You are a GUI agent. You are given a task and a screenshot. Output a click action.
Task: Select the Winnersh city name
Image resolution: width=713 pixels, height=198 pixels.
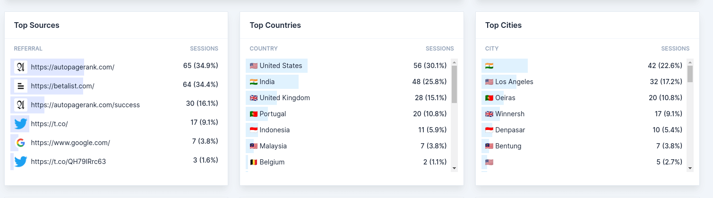point(510,114)
